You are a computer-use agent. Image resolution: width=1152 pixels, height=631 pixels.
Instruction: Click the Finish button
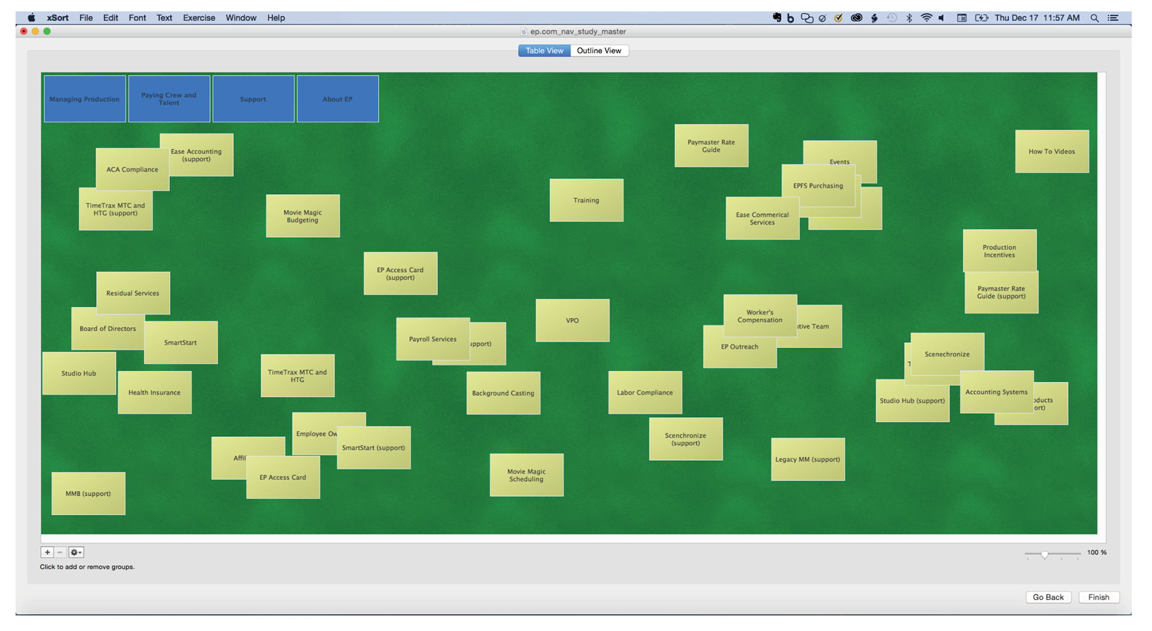point(1099,597)
